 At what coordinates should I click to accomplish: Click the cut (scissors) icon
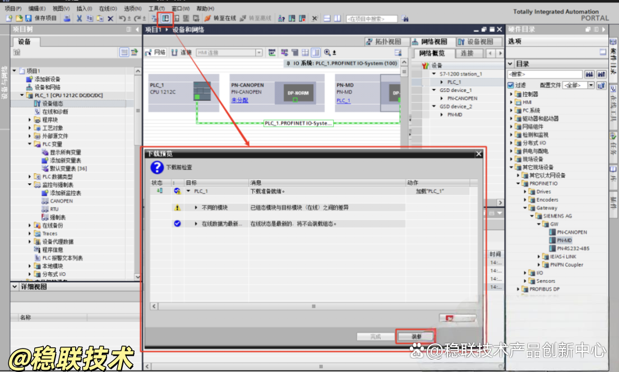[80, 18]
